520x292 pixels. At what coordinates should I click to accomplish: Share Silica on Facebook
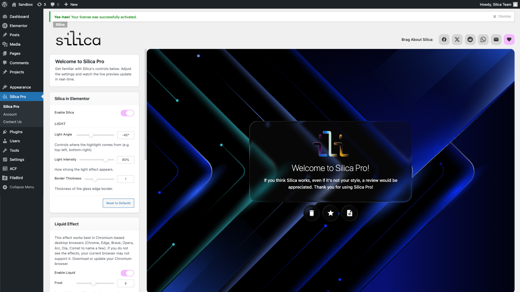pyautogui.click(x=444, y=39)
